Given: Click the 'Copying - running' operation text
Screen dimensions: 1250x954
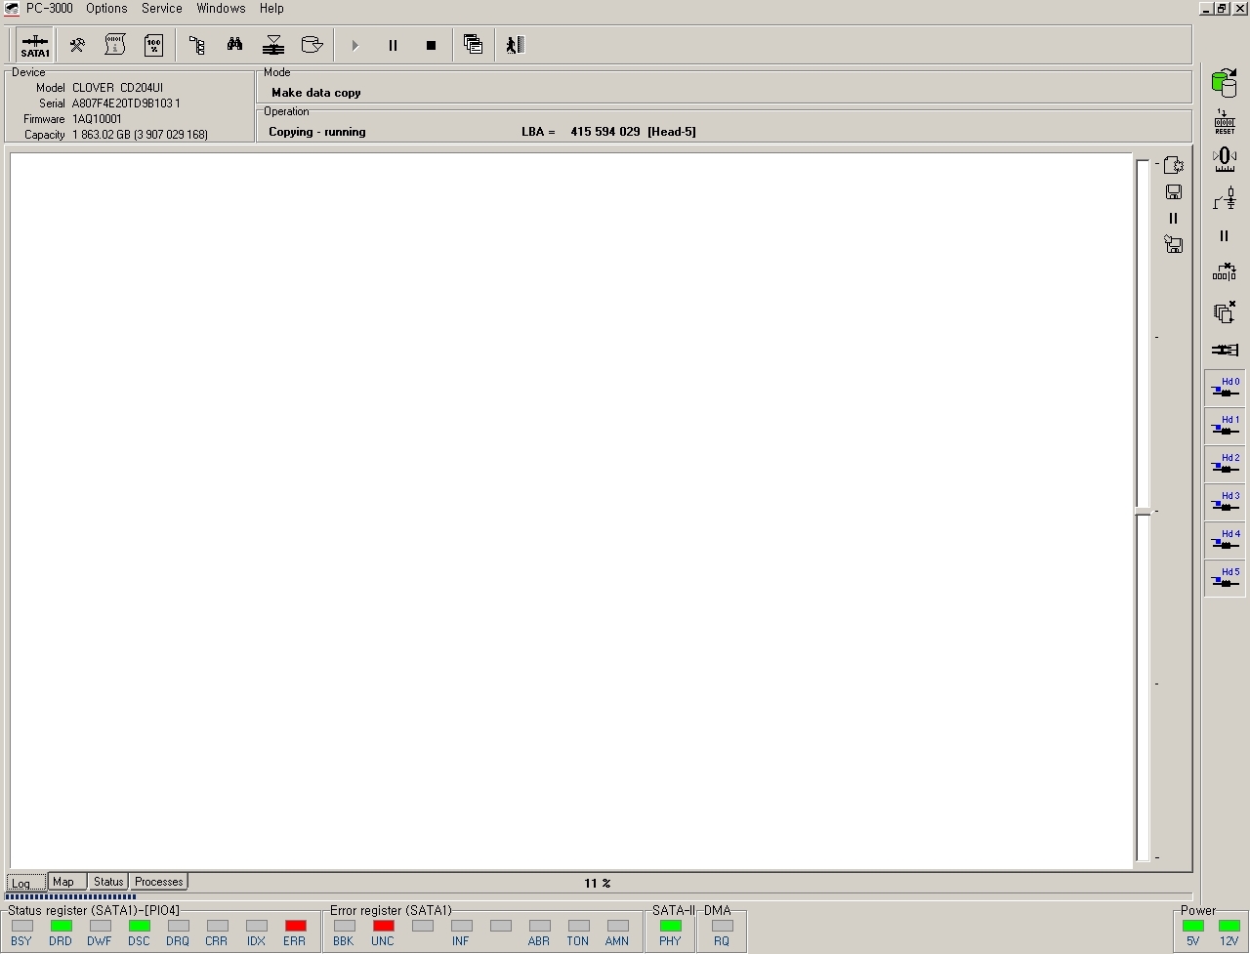Looking at the screenshot, I should tap(317, 132).
